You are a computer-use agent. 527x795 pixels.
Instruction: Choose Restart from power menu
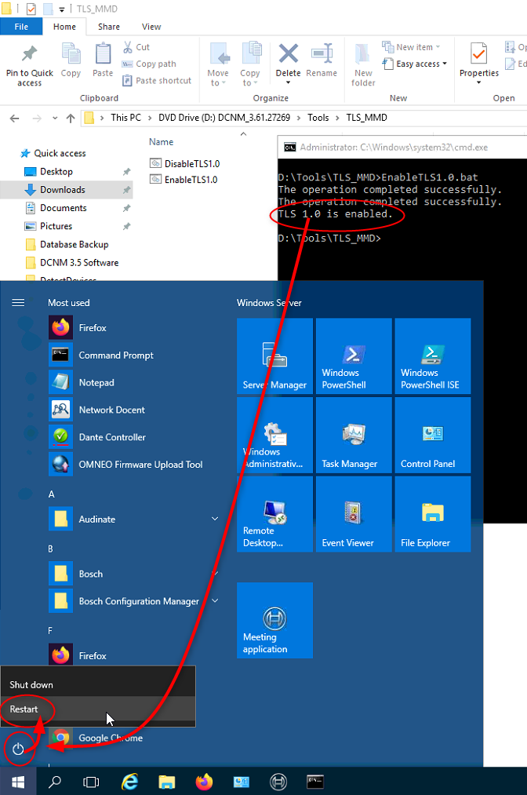click(98, 709)
